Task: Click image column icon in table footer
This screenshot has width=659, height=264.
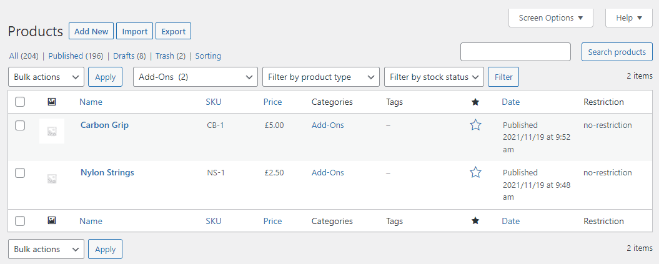Action: [52, 221]
